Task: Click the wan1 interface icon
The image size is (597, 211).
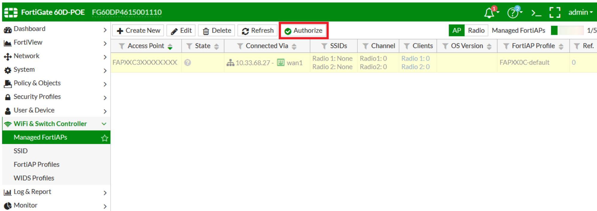Action: click(x=281, y=62)
